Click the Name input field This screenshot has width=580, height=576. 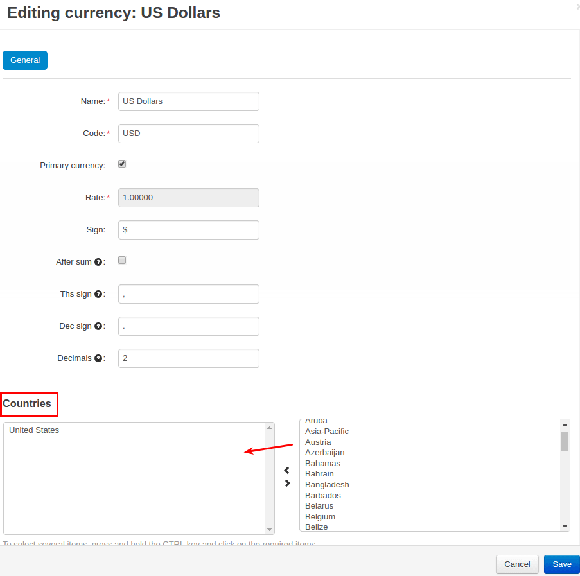188,101
